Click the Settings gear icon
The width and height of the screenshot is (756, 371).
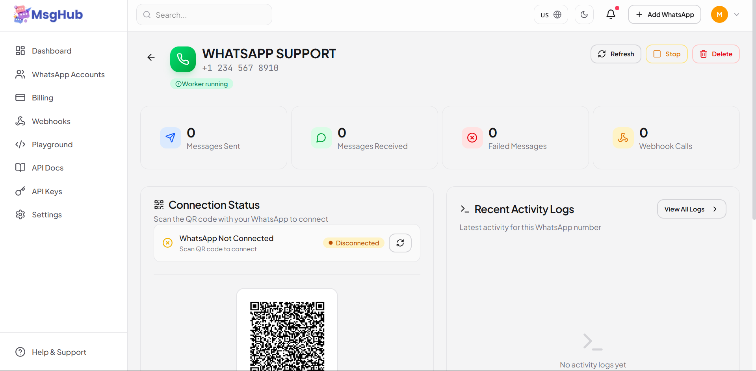[20, 215]
